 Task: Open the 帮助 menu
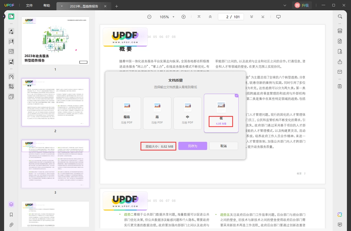click(47, 6)
